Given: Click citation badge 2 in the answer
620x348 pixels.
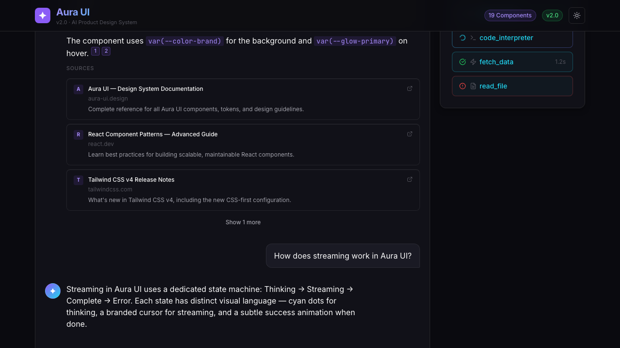Looking at the screenshot, I should pyautogui.click(x=106, y=51).
